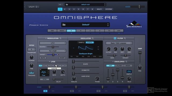Open the SYSTEM page
The height and width of the screenshot is (96, 172).
109,9
